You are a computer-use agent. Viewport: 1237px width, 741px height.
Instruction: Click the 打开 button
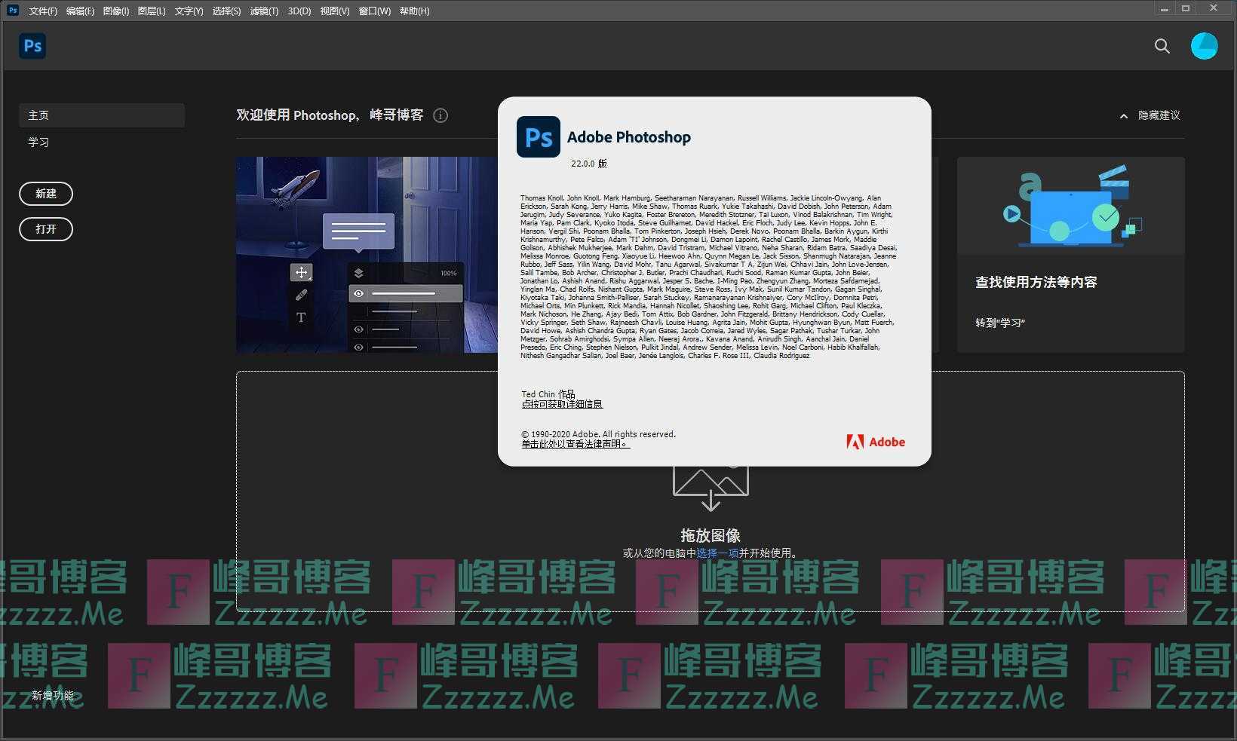(46, 229)
